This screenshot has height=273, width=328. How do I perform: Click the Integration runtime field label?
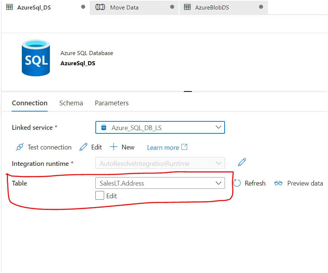coord(40,163)
